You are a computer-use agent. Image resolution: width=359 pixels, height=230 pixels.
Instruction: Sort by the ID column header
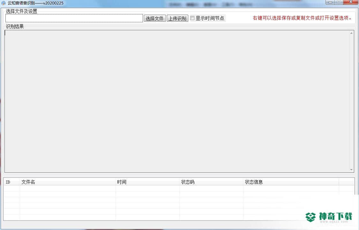12,182
